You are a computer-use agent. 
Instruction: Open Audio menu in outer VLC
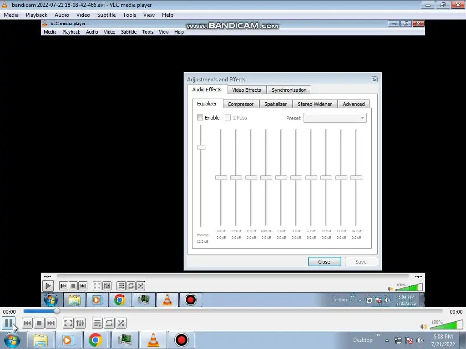[x=62, y=15]
